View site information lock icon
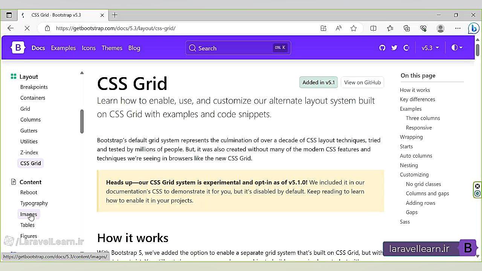The width and height of the screenshot is (482, 271). click(x=47, y=28)
